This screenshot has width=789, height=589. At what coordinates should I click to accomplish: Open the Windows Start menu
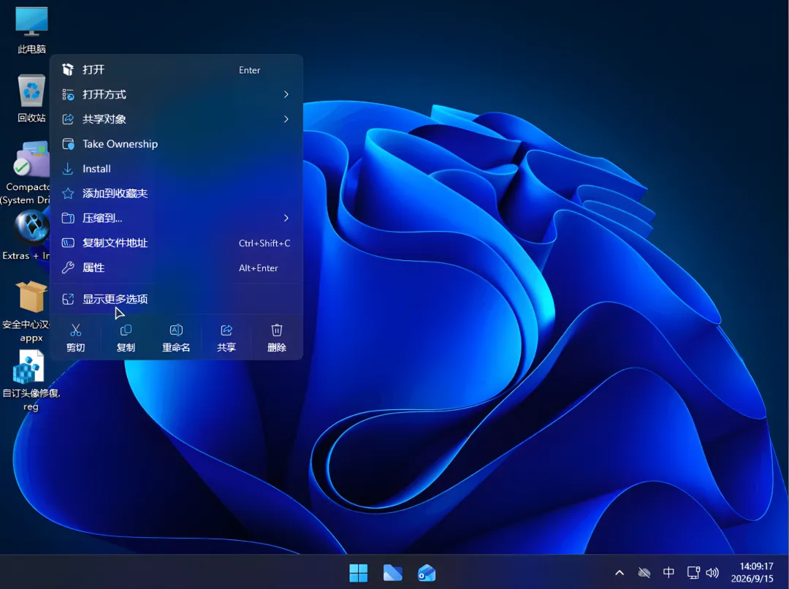[358, 573]
